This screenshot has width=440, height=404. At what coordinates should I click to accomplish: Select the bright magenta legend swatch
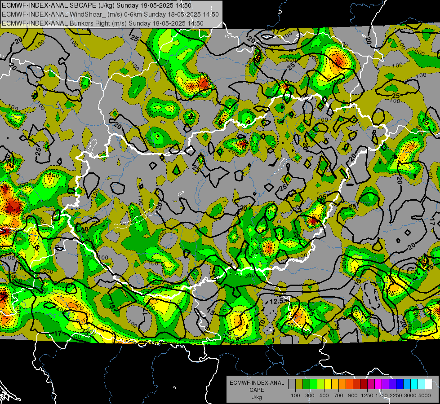378,384
